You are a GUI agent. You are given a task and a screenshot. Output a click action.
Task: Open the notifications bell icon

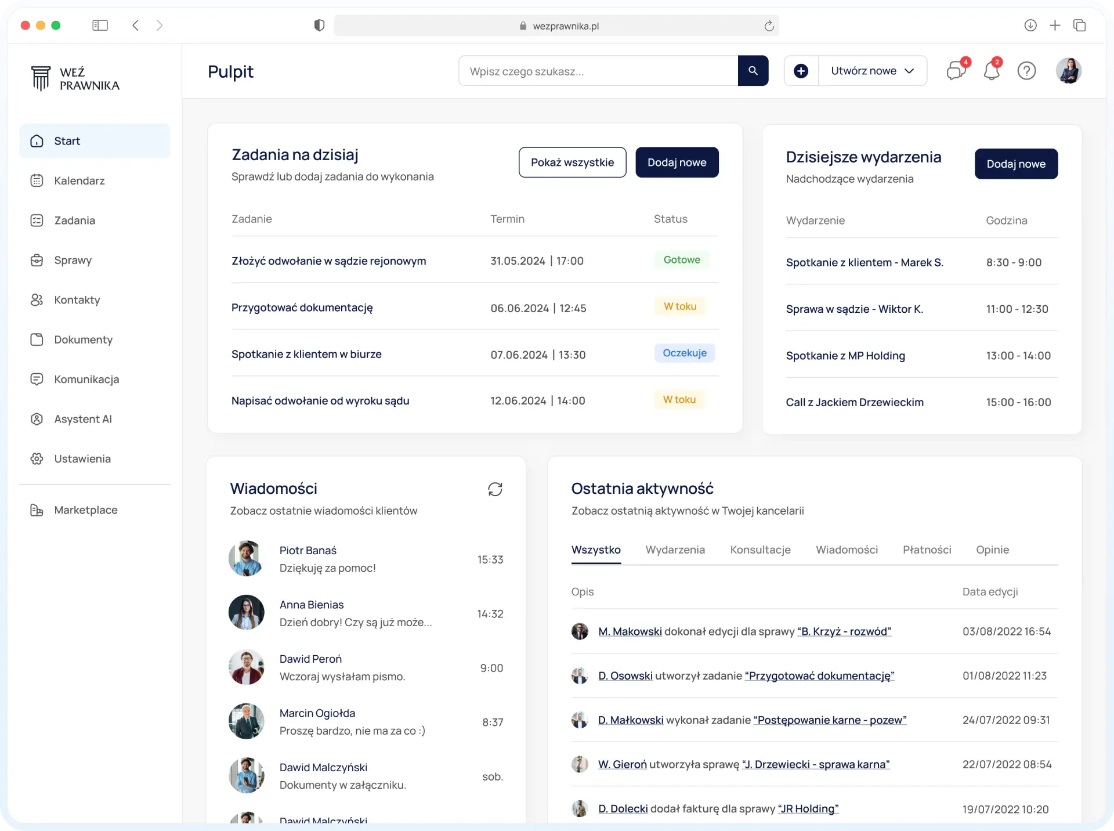[x=992, y=71]
